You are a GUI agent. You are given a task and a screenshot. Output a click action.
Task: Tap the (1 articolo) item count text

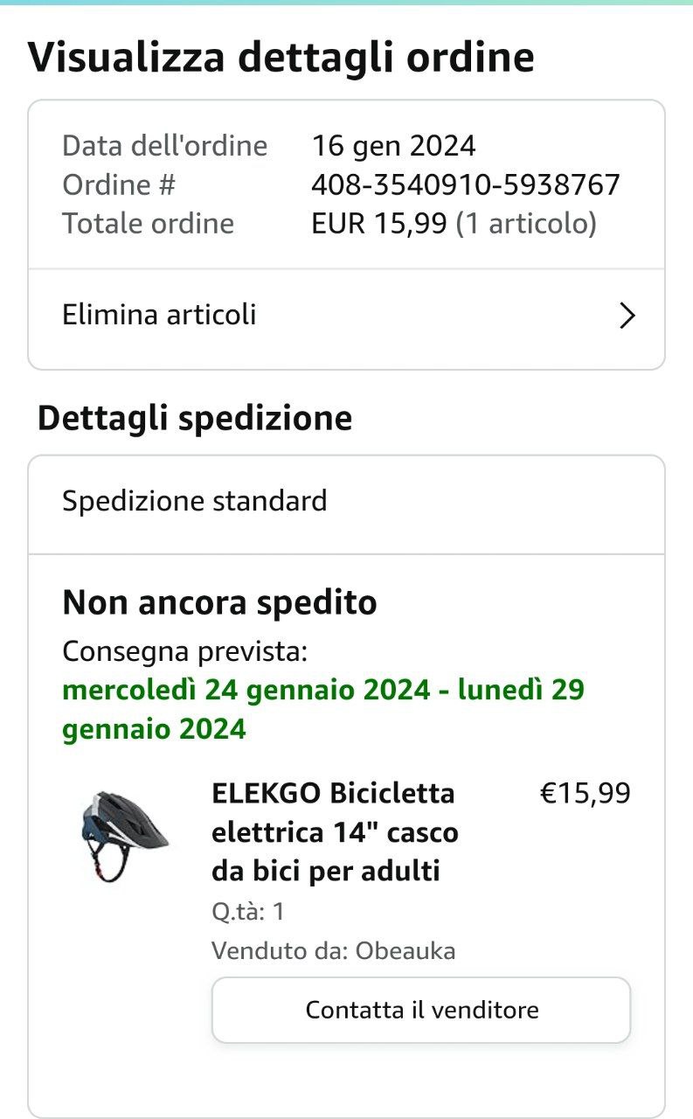527,224
